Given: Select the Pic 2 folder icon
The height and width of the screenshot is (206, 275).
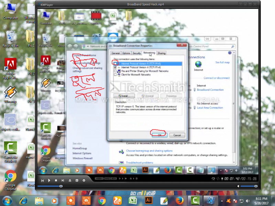Looking at the screenshot, I should (31, 67).
